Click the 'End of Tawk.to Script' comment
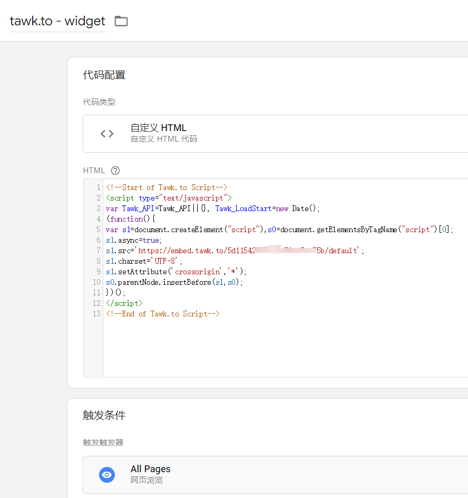468x498 pixels. 162,314
